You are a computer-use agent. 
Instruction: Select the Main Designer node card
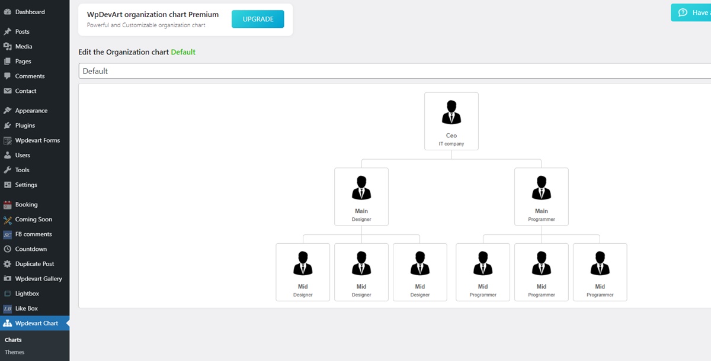pos(361,196)
